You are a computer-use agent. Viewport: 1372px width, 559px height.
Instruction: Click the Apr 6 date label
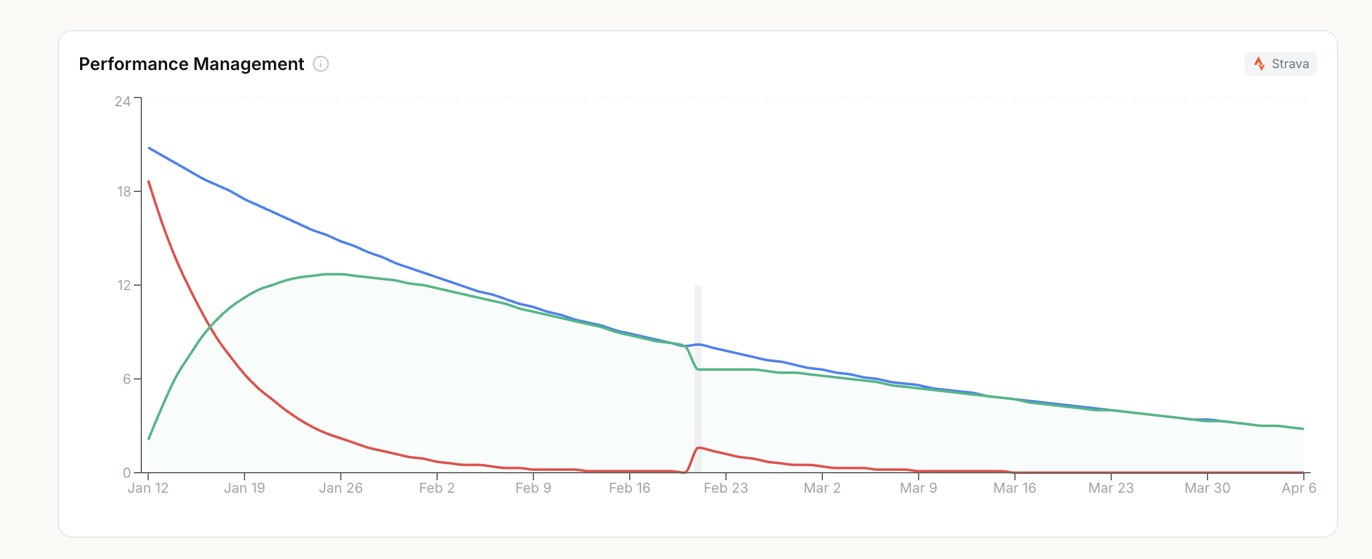(x=1299, y=488)
